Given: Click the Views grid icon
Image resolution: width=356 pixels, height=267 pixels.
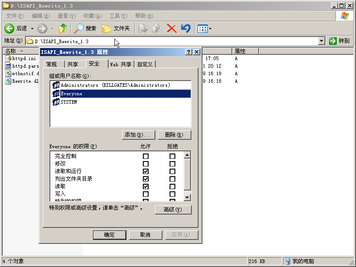Looking at the screenshot, I should point(202,29).
